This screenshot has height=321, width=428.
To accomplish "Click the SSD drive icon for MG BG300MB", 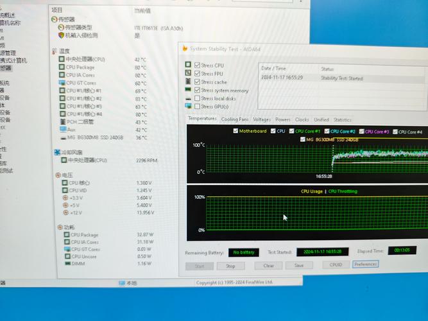I will (x=62, y=137).
